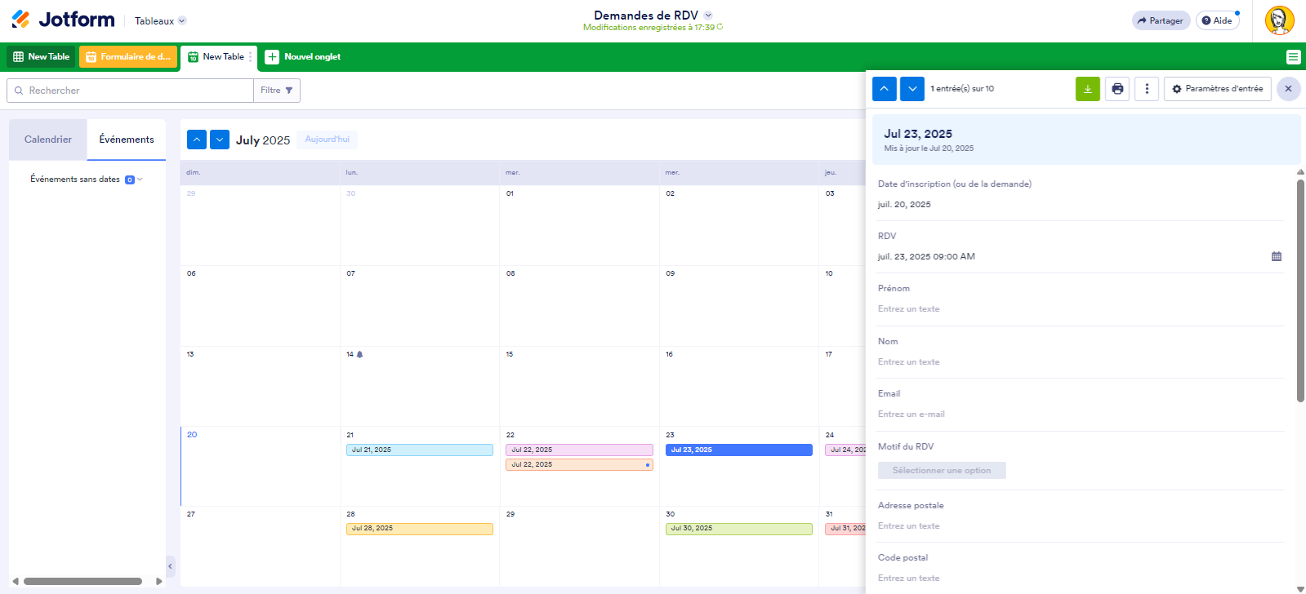Image resolution: width=1306 pixels, height=594 pixels.
Task: Collapse the events sidebar with the arrow handle
Action: [171, 565]
